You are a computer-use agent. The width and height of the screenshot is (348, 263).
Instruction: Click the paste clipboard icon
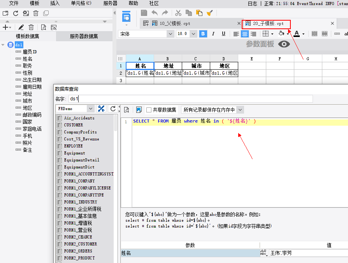click(199, 13)
